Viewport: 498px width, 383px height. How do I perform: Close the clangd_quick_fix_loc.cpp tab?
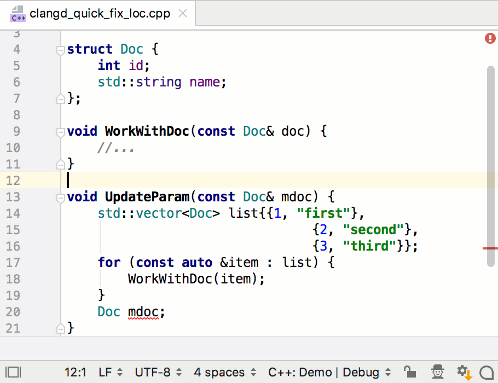[182, 14]
